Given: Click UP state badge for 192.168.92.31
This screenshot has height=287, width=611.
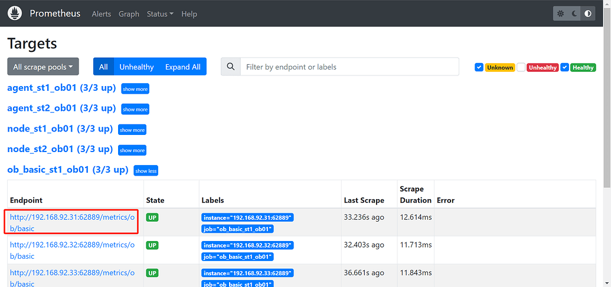Looking at the screenshot, I should pos(152,217).
